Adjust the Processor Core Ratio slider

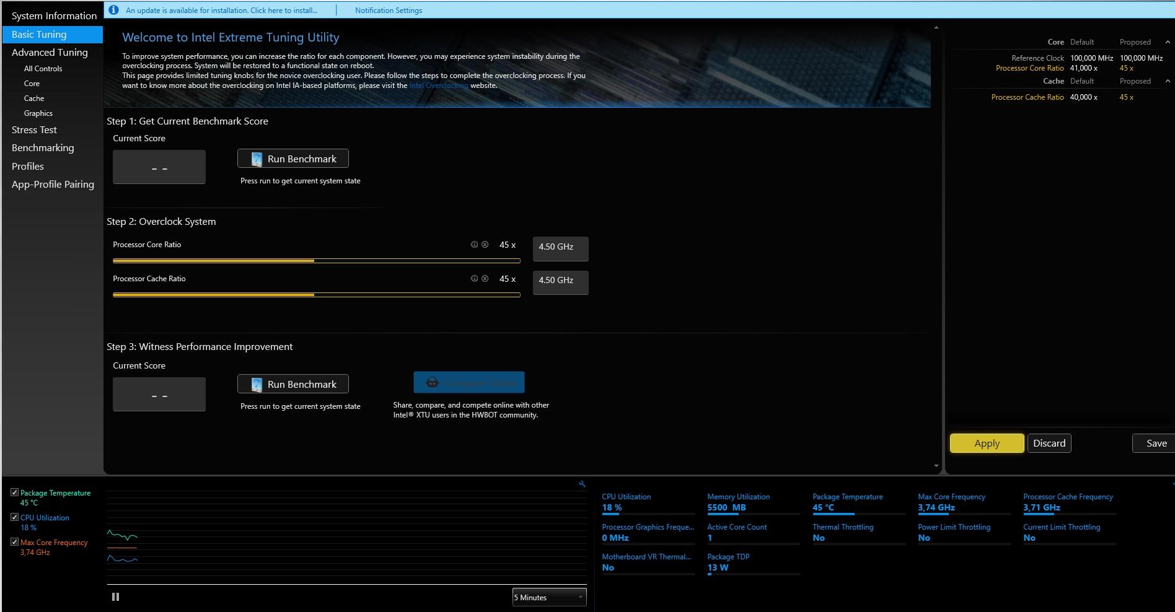pos(316,261)
